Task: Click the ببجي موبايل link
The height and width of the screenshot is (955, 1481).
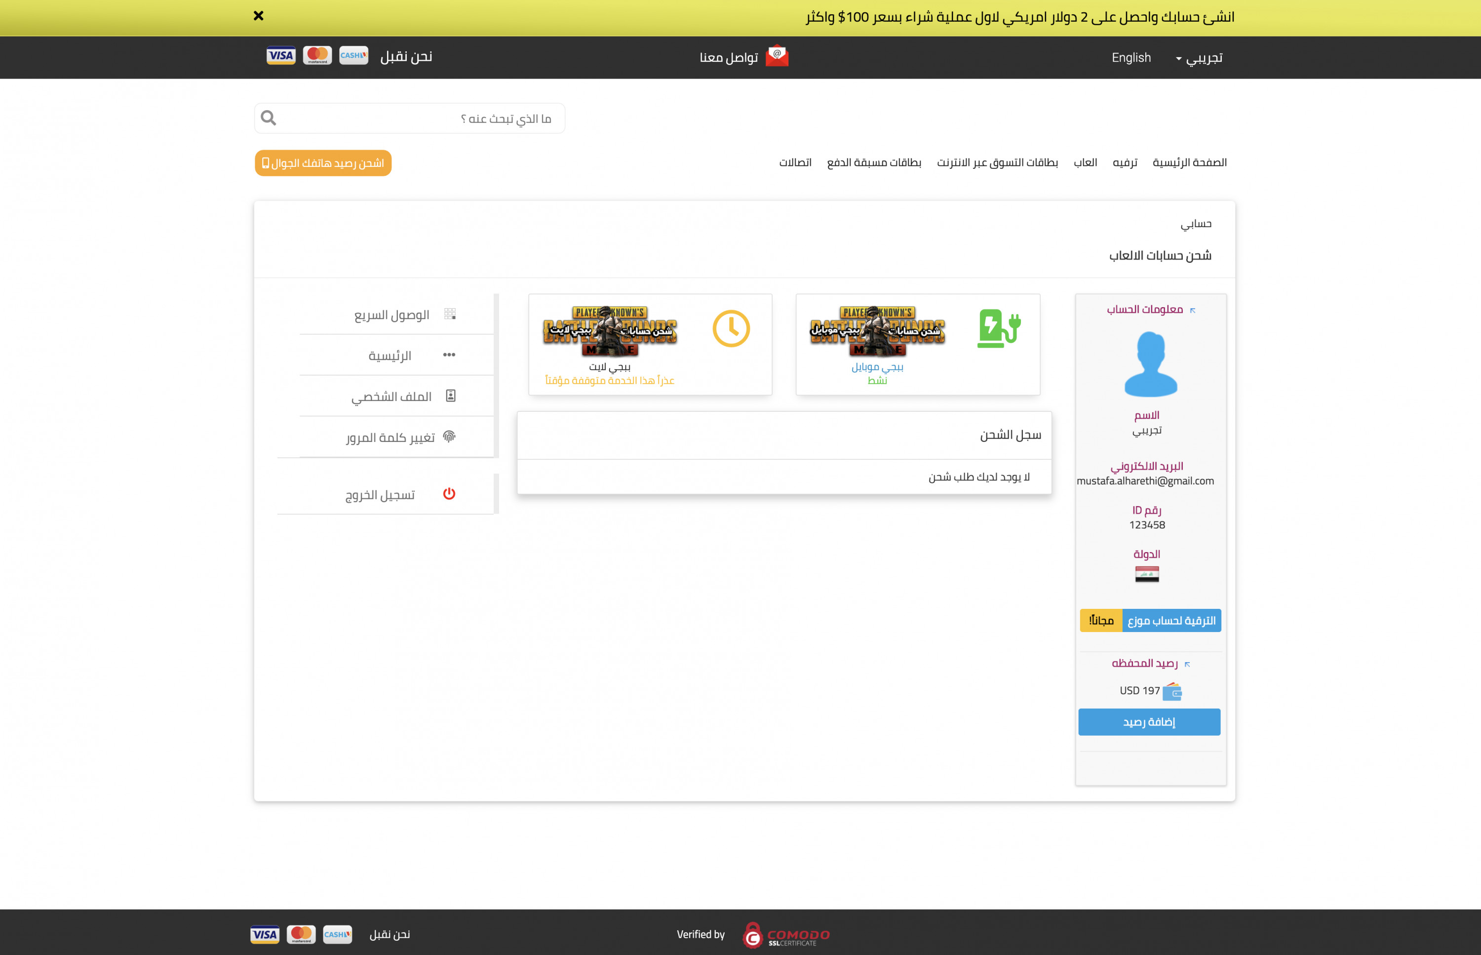Action: (877, 366)
